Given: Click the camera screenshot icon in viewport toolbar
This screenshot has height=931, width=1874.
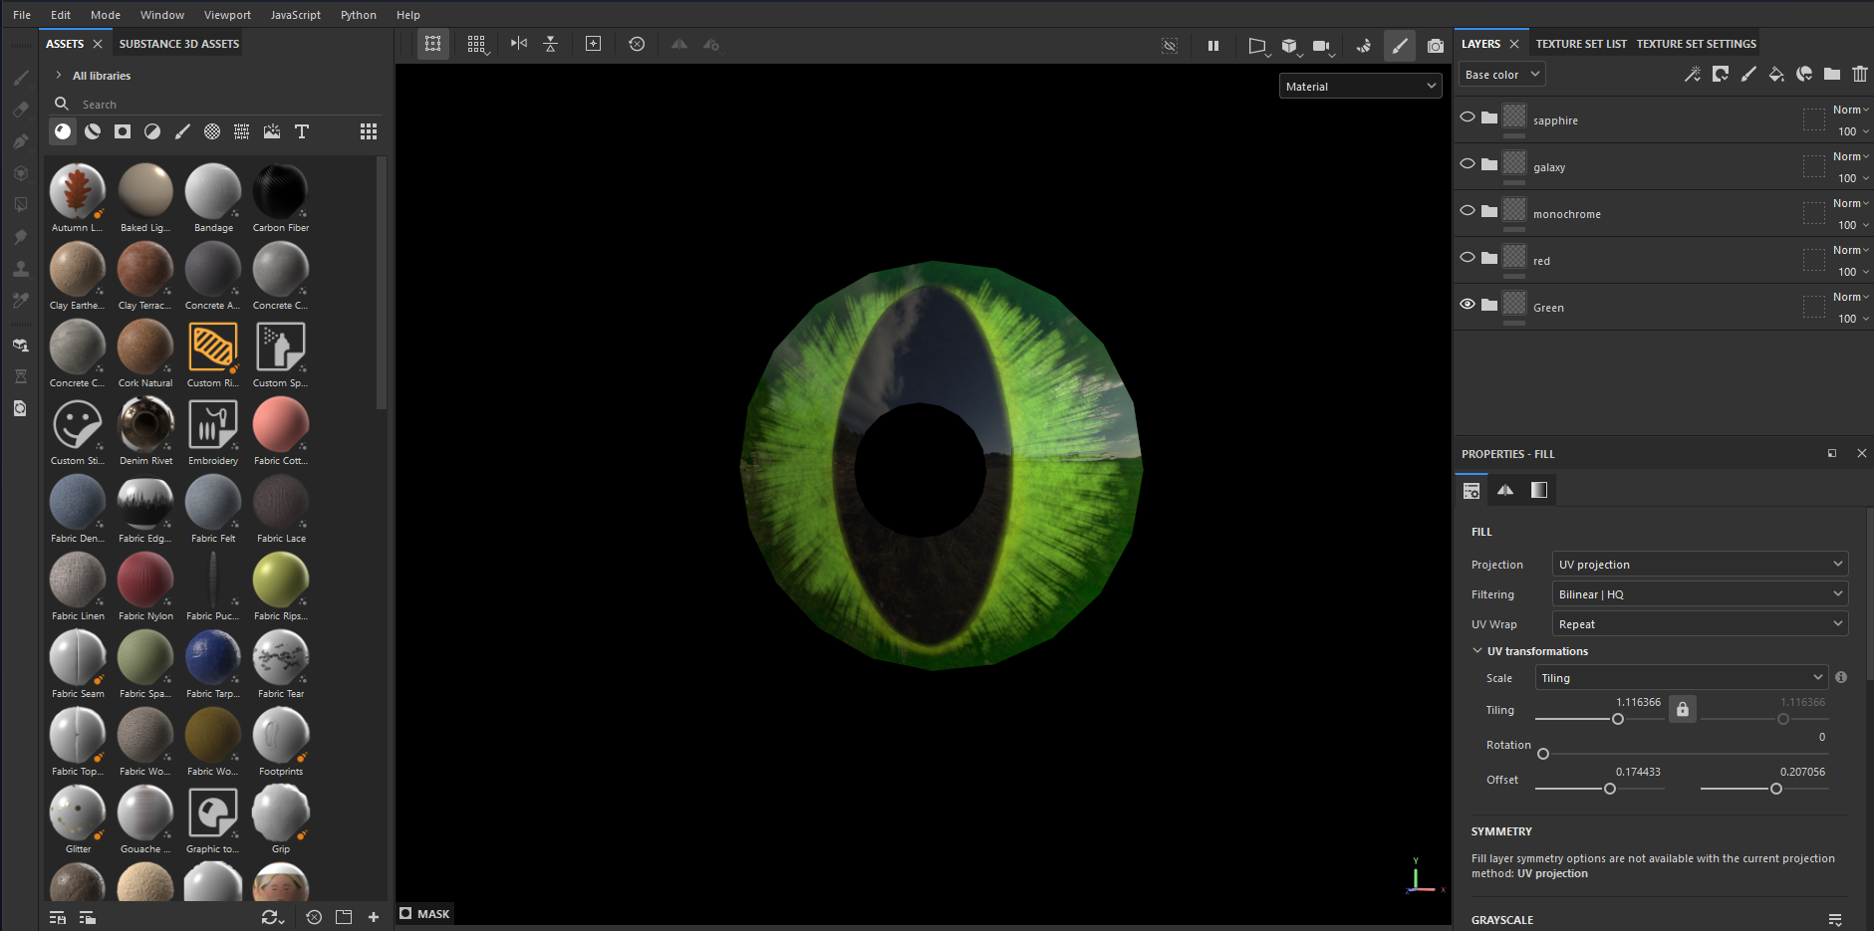Looking at the screenshot, I should tap(1435, 46).
